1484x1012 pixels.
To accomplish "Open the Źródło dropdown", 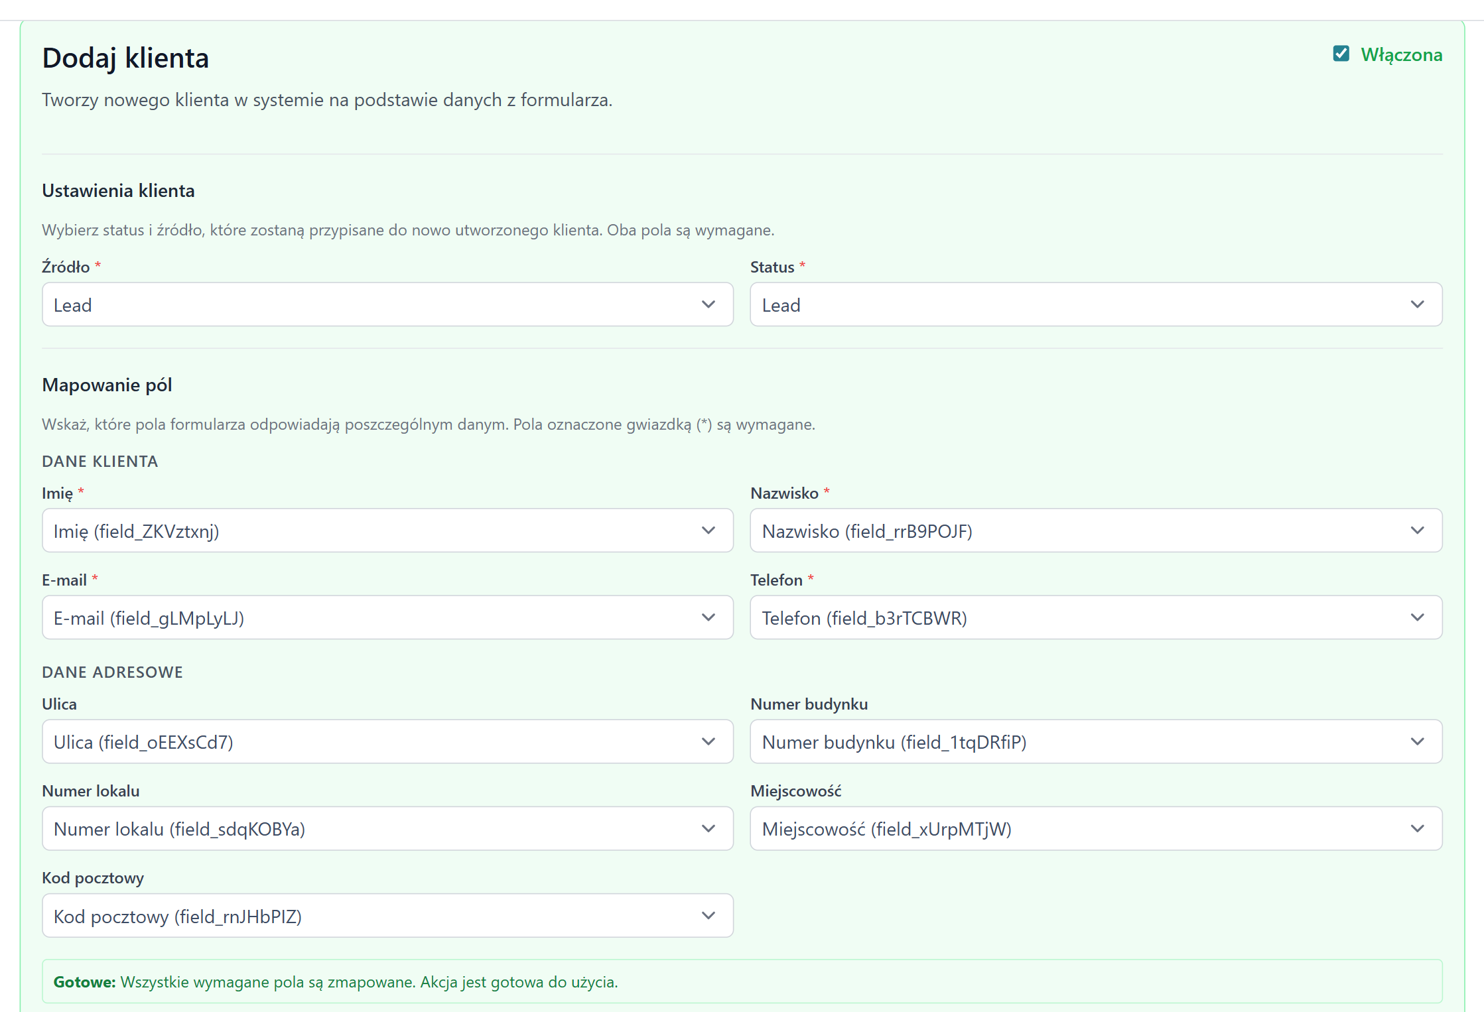I will (387, 304).
